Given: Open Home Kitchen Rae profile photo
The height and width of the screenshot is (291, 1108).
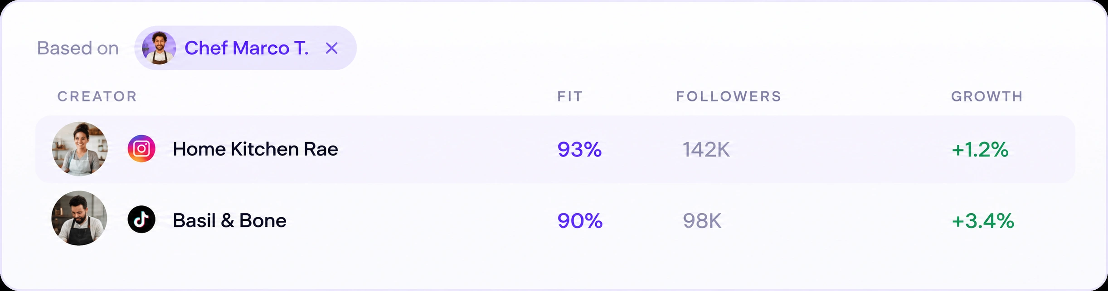Looking at the screenshot, I should click(79, 149).
